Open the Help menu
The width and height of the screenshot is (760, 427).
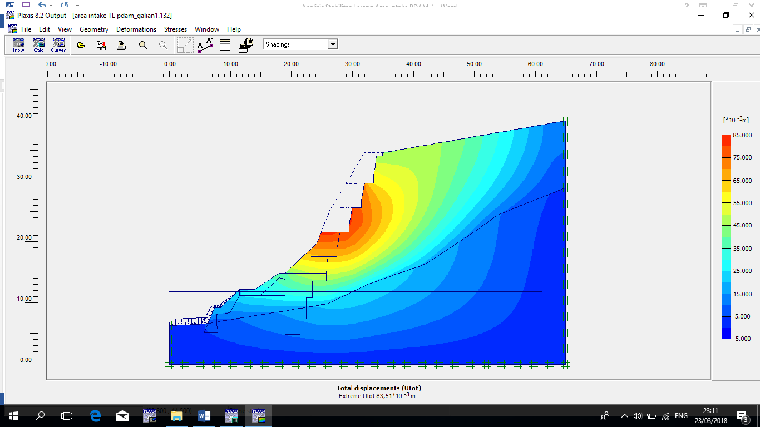(234, 29)
